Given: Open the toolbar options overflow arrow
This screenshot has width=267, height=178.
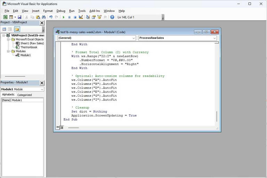Looking at the screenshot, I should [163, 17].
